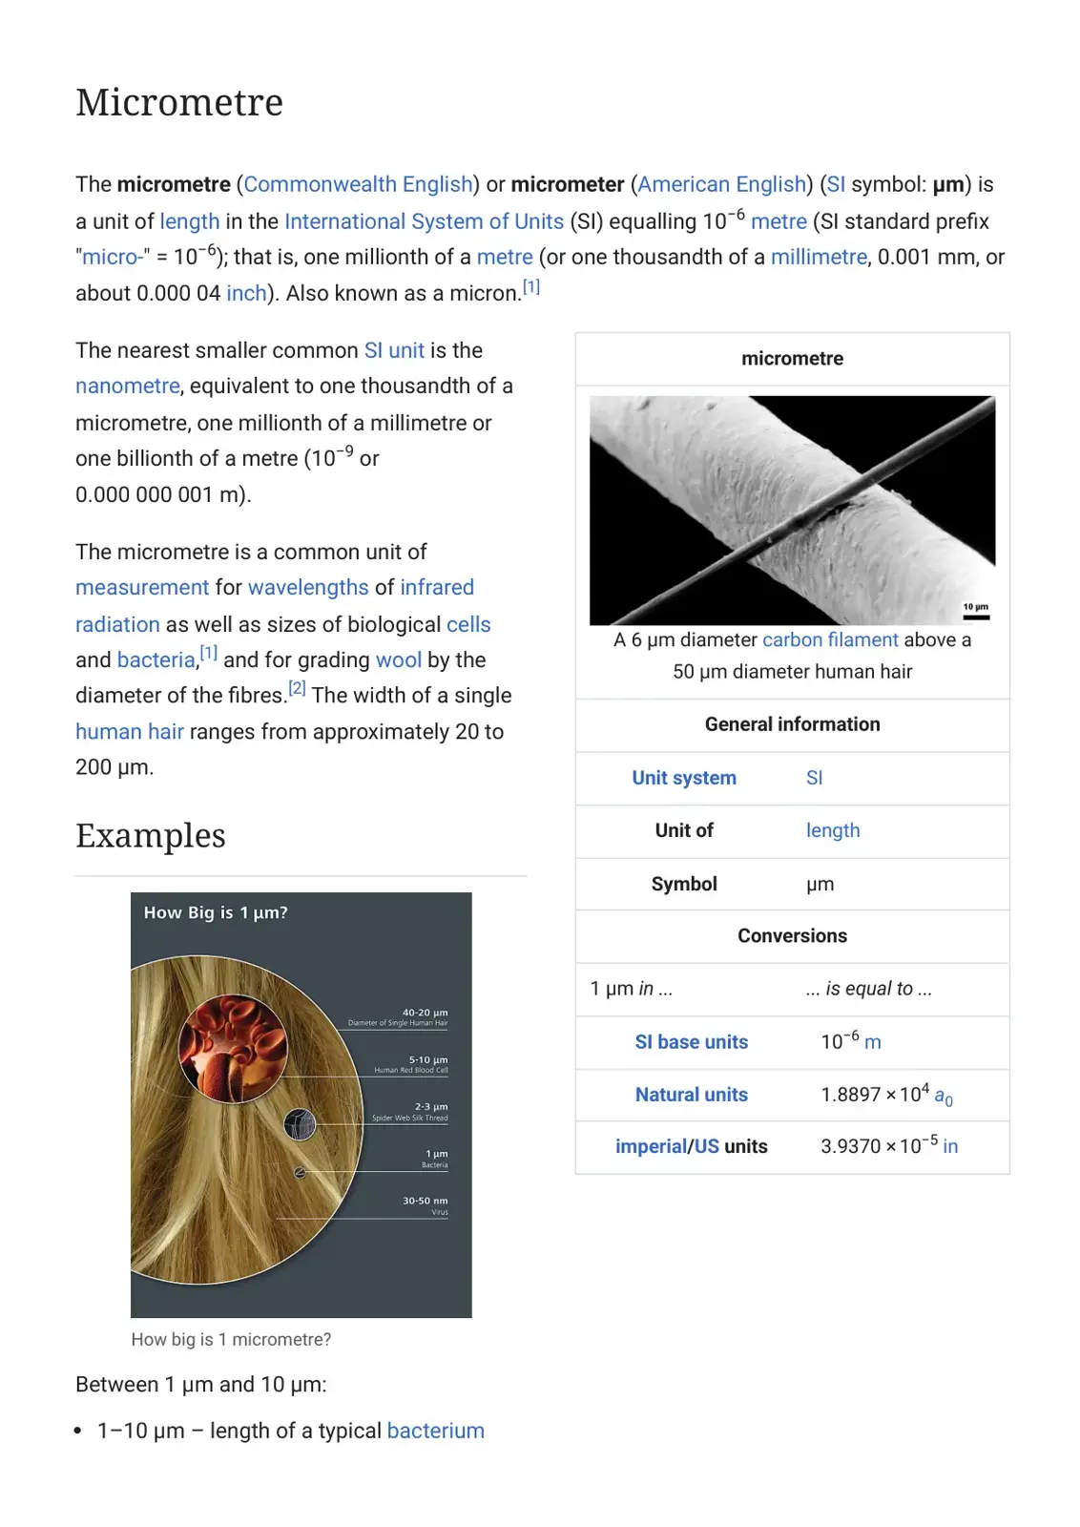Image resolution: width=1080 pixels, height=1527 pixels.
Task: Open the Commonwealth English link
Action: (x=359, y=184)
